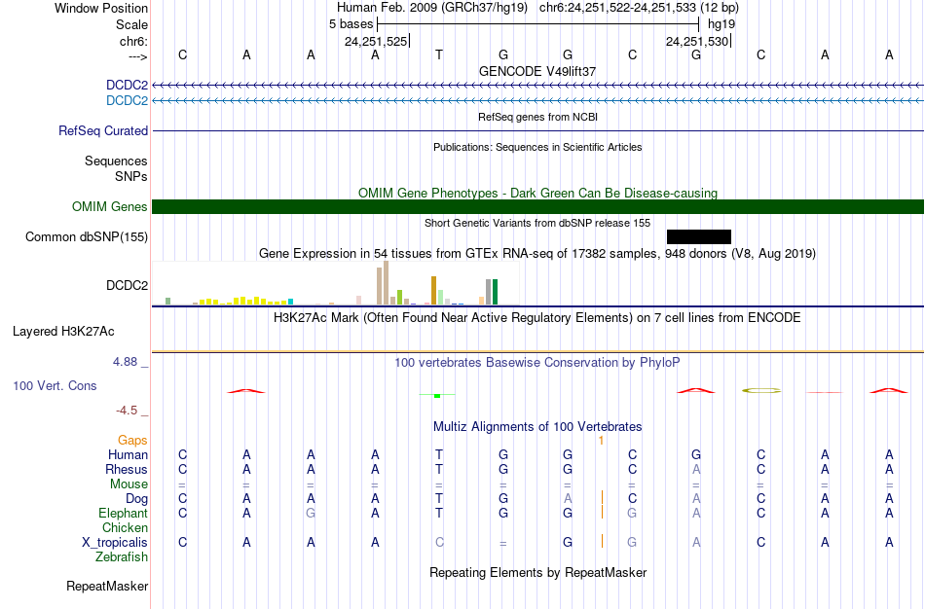The width and height of the screenshot is (925, 609).
Task: Click the Multiz Alignments of 100 Vertebrates title
Action: pyautogui.click(x=537, y=426)
